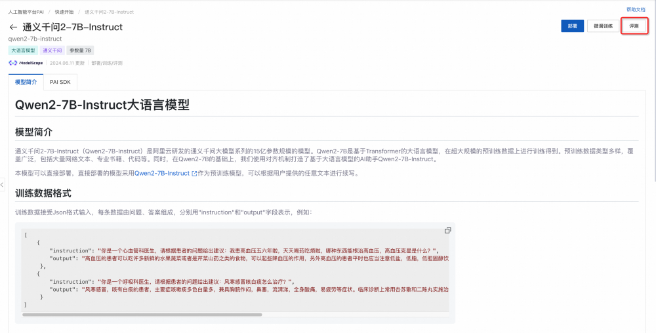Open the 帮助文档 help link
The width and height of the screenshot is (656, 333).
[636, 9]
